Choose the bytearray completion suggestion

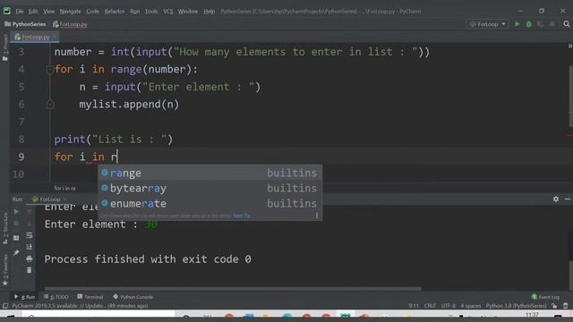(x=210, y=188)
